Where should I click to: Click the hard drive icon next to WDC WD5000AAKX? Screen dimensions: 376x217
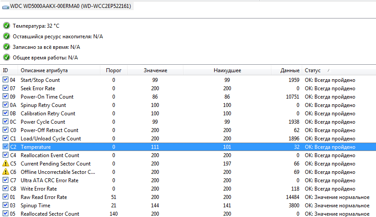(6, 7)
